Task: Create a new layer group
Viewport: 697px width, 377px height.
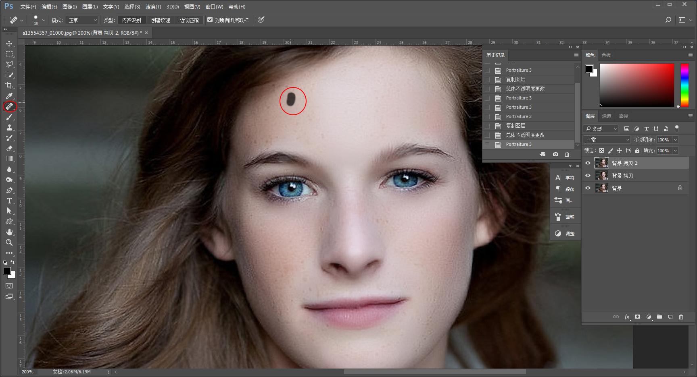Action: (x=659, y=317)
